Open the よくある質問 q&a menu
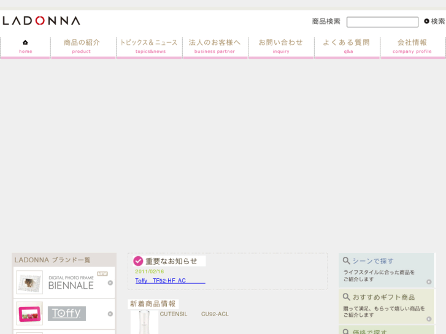This screenshot has height=334, width=446. 347,47
